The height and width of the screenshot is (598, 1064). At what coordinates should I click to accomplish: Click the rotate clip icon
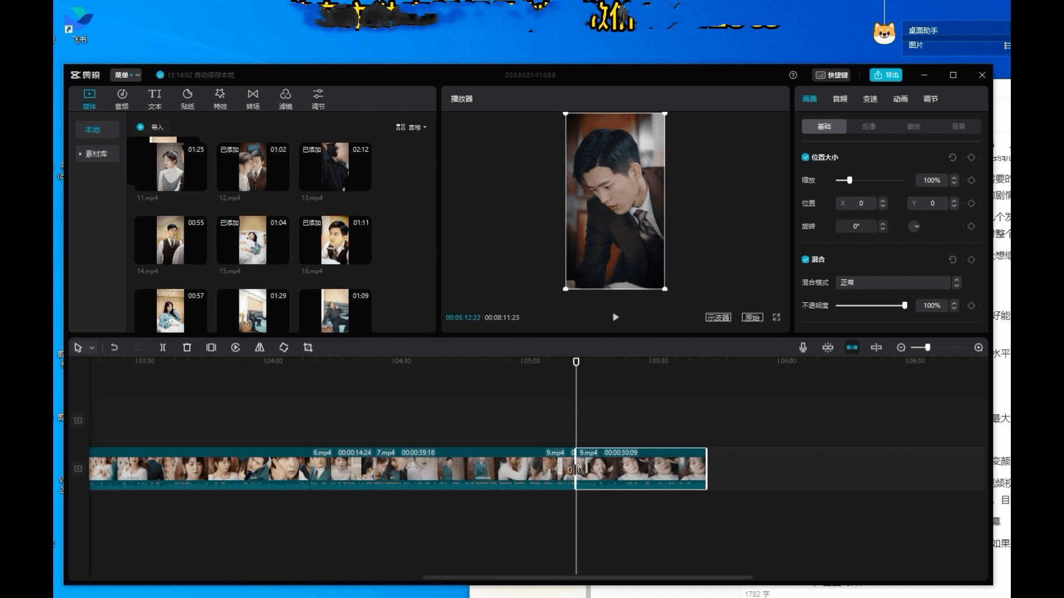tap(284, 348)
